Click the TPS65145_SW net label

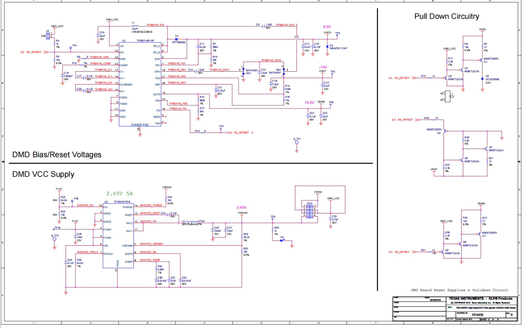pos(155,25)
